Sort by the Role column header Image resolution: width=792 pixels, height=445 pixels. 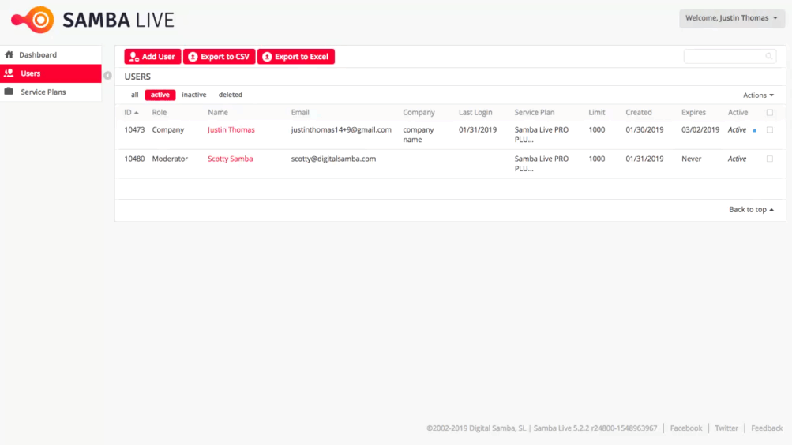point(159,113)
